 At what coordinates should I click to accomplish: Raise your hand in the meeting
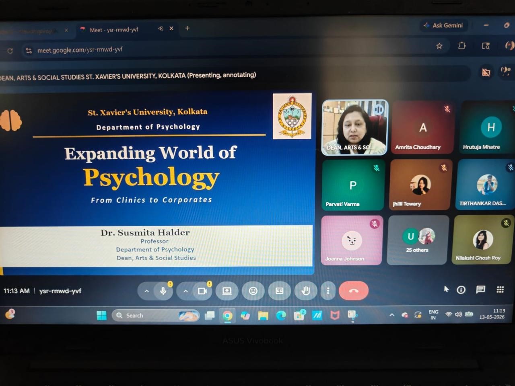tap(306, 291)
